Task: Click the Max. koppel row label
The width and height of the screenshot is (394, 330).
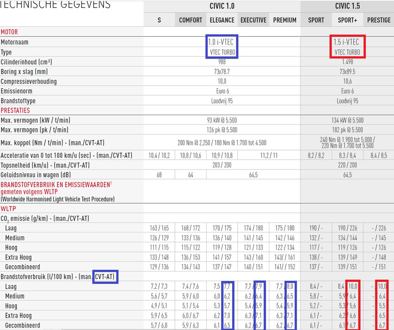Action: tap(52, 143)
